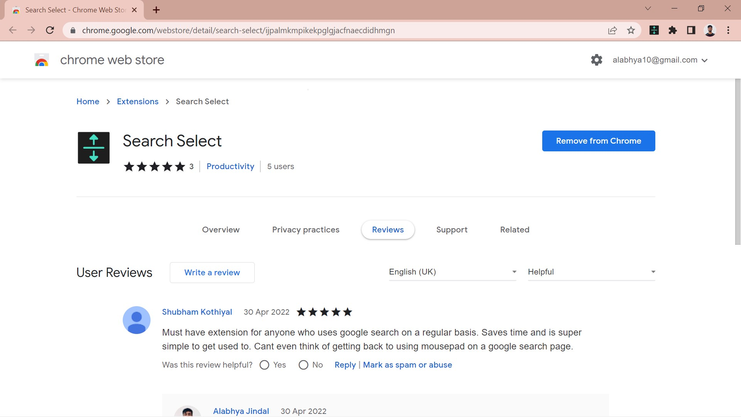Viewport: 741px width, 417px height.
Task: Bookmark the page with the star icon
Action: point(631,30)
